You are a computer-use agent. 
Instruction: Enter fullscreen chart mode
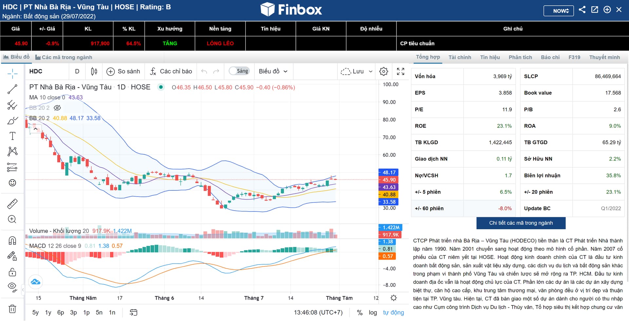pos(401,71)
